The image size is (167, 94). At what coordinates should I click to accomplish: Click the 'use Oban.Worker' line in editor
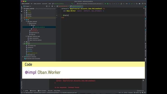[83, 11]
